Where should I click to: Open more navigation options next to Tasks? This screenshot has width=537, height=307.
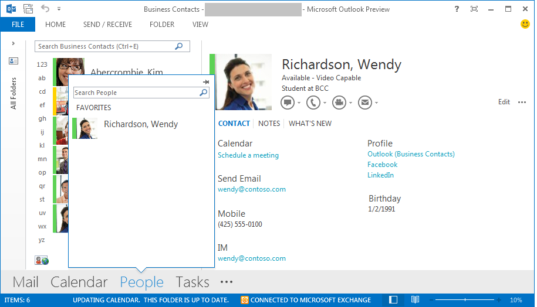pyautogui.click(x=227, y=282)
